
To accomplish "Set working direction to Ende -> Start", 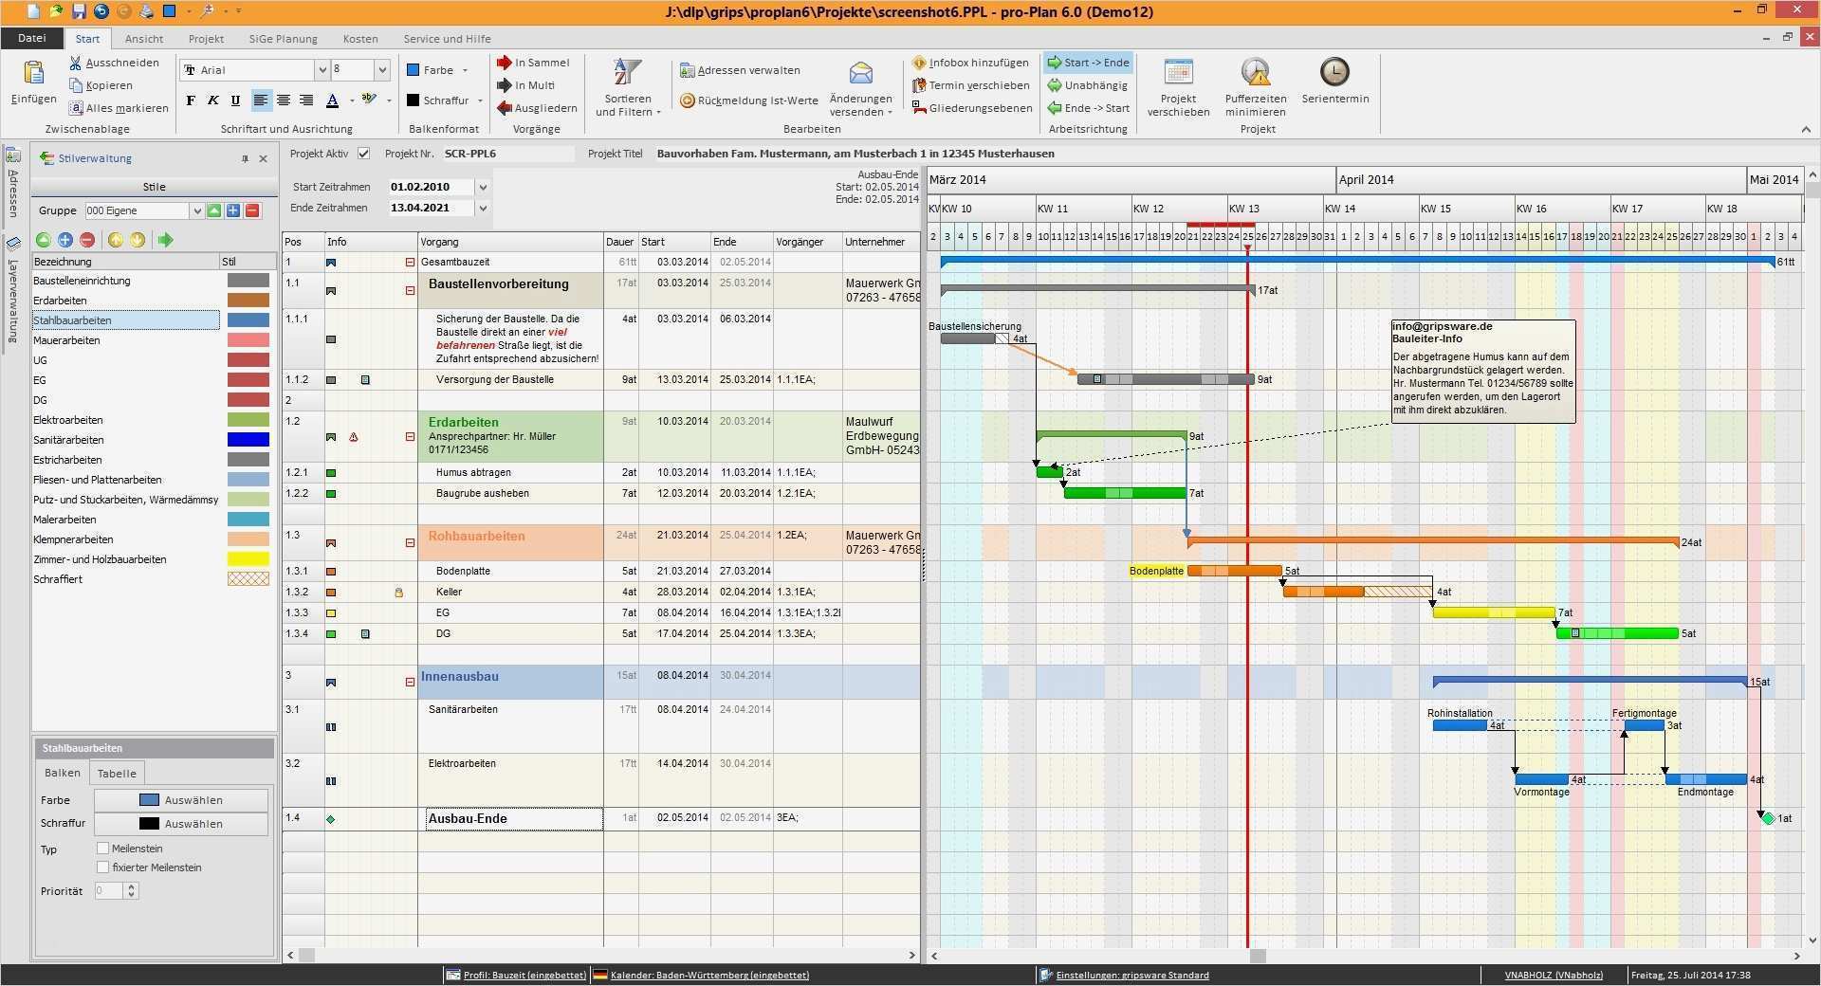I will [1088, 108].
